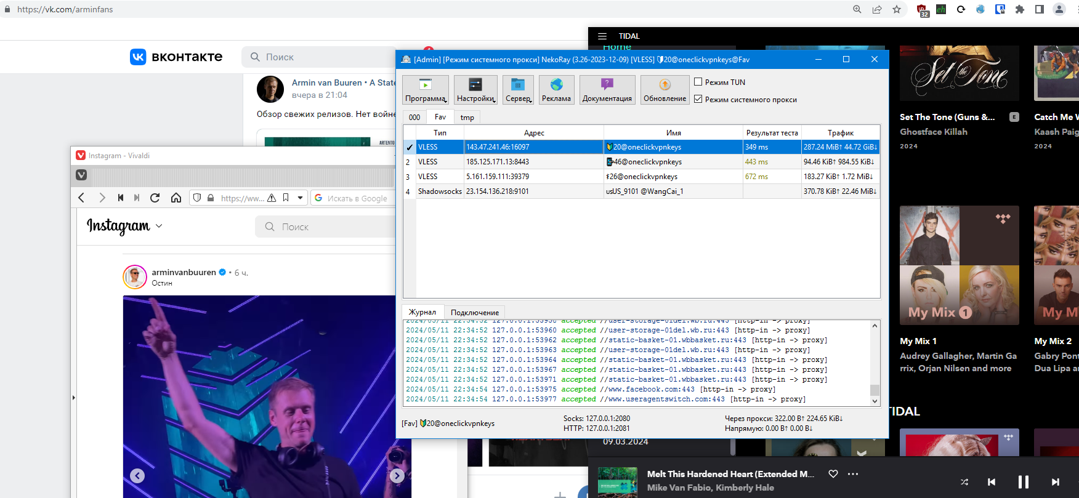The width and height of the screenshot is (1079, 498).
Task: Uncheck Режим системного прокси checkbox
Action: 698,99
